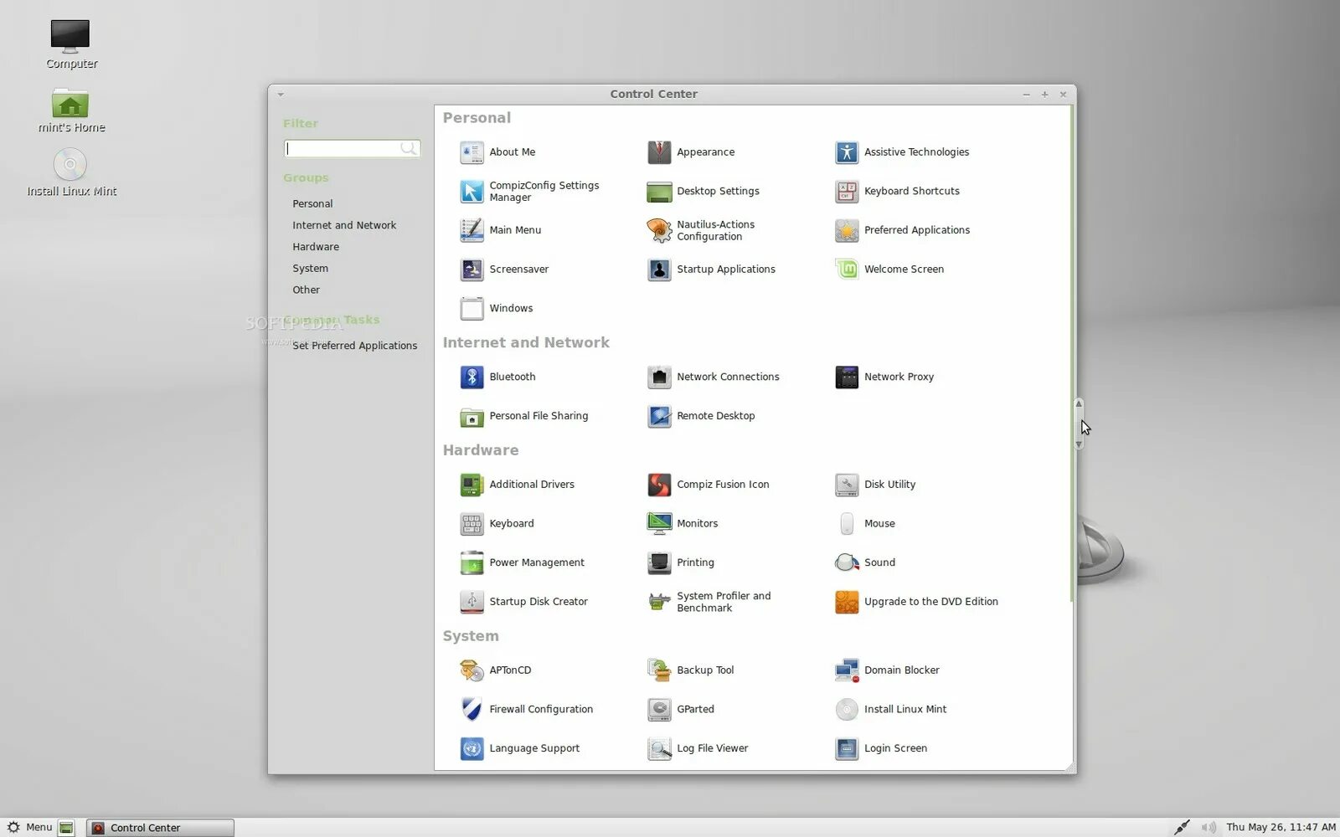Screen dimensions: 1340x837
Task: Open Log File Viewer icon
Action: coord(659,748)
